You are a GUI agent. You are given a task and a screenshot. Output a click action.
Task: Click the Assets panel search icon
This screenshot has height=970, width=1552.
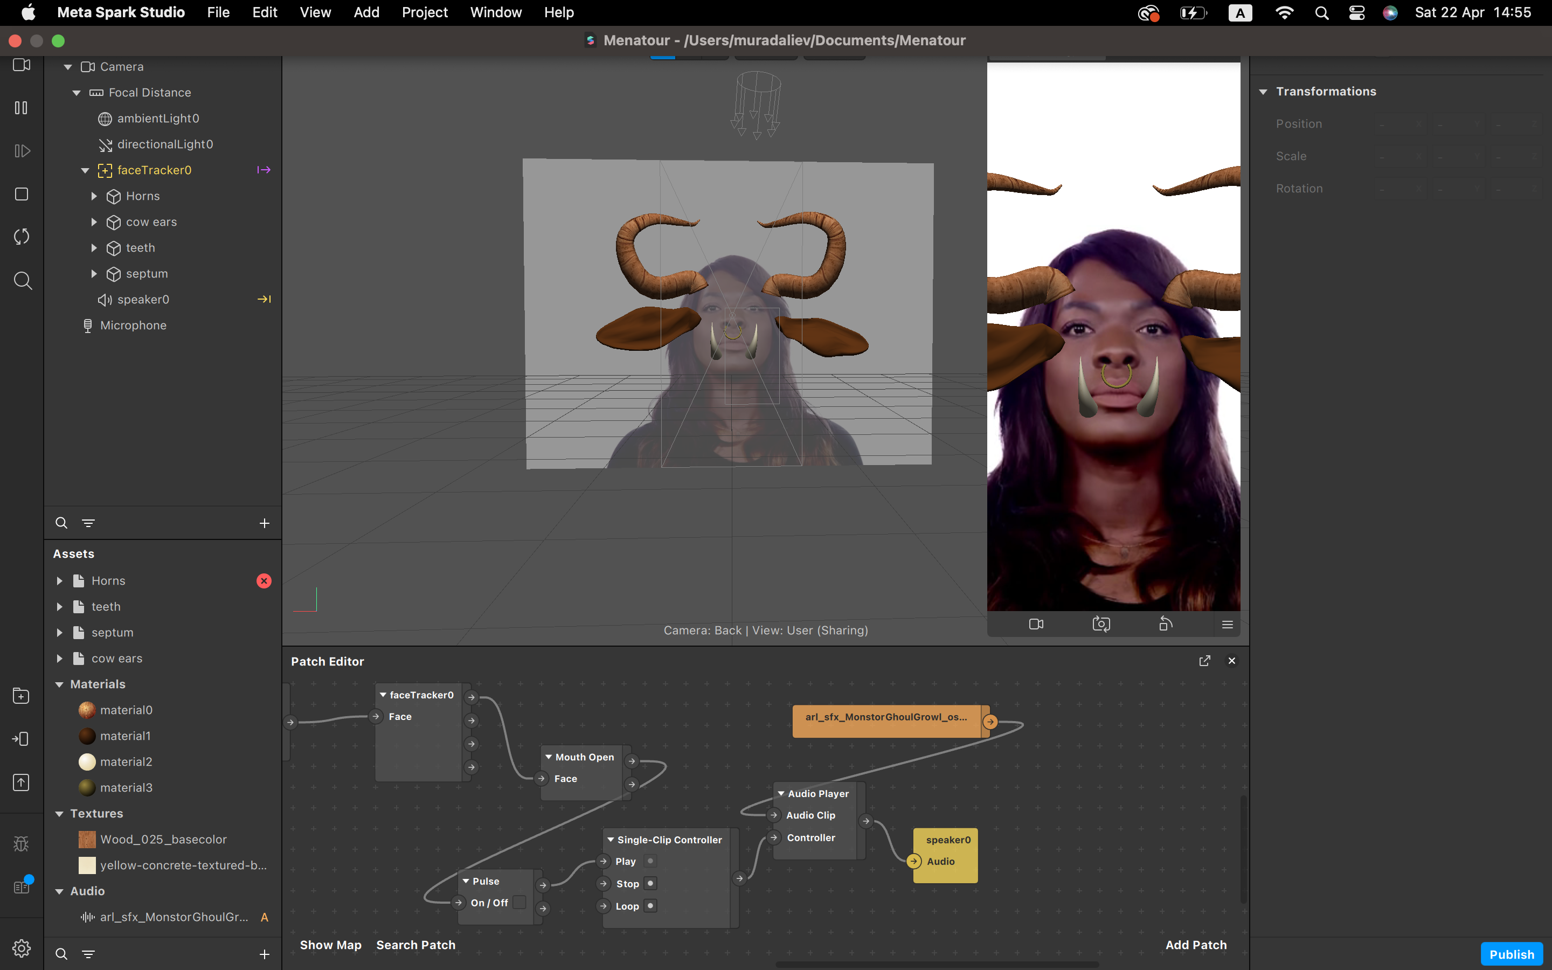point(61,954)
